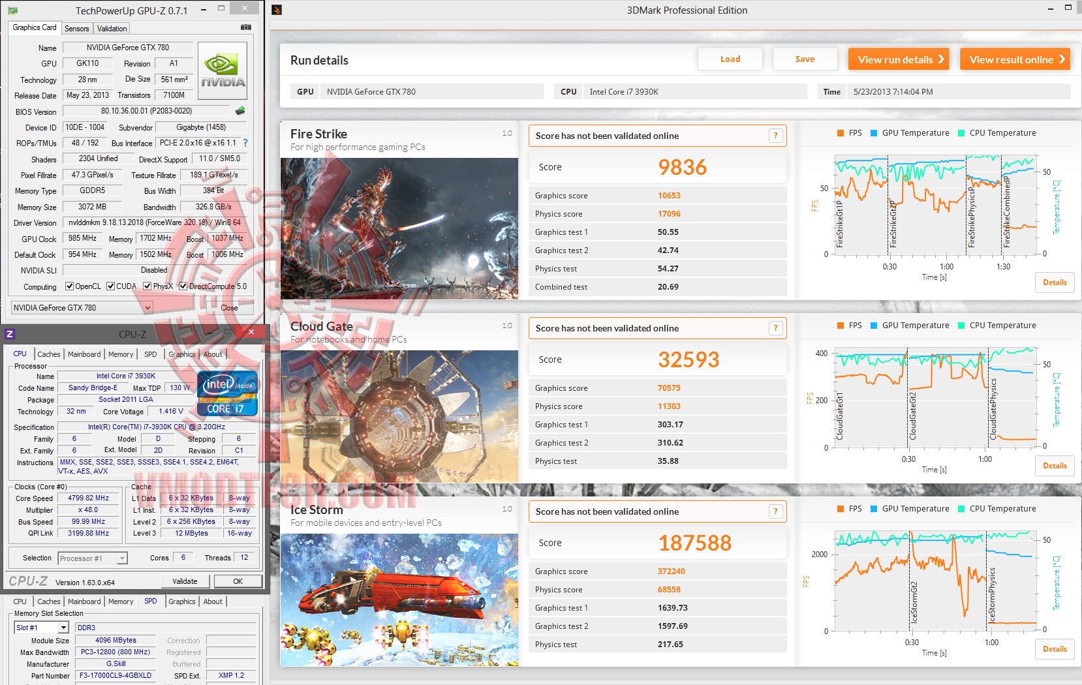The width and height of the screenshot is (1082, 685).
Task: Open Memory tab in the CPU-Z processor window
Action: (121, 354)
